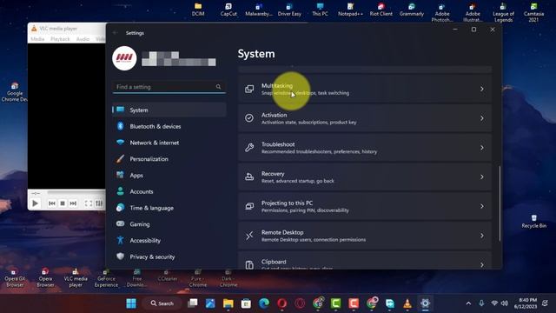Show hidden system tray icons chevron
Screen dimensions: 556x313
pos(468,303)
